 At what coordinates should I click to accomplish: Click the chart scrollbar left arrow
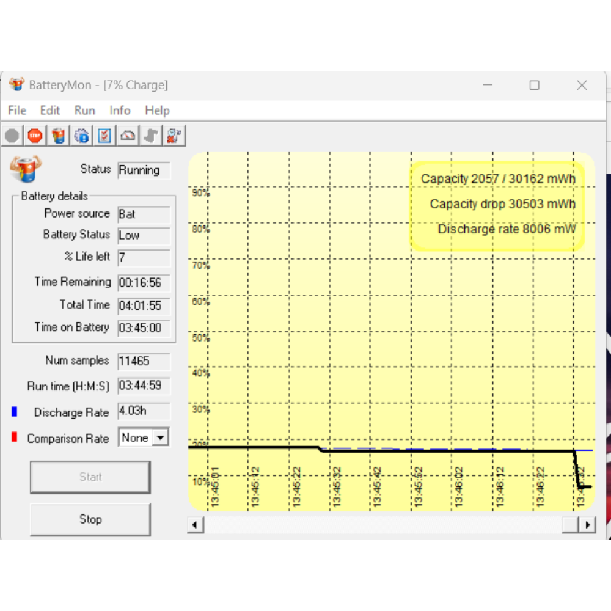pos(196,525)
